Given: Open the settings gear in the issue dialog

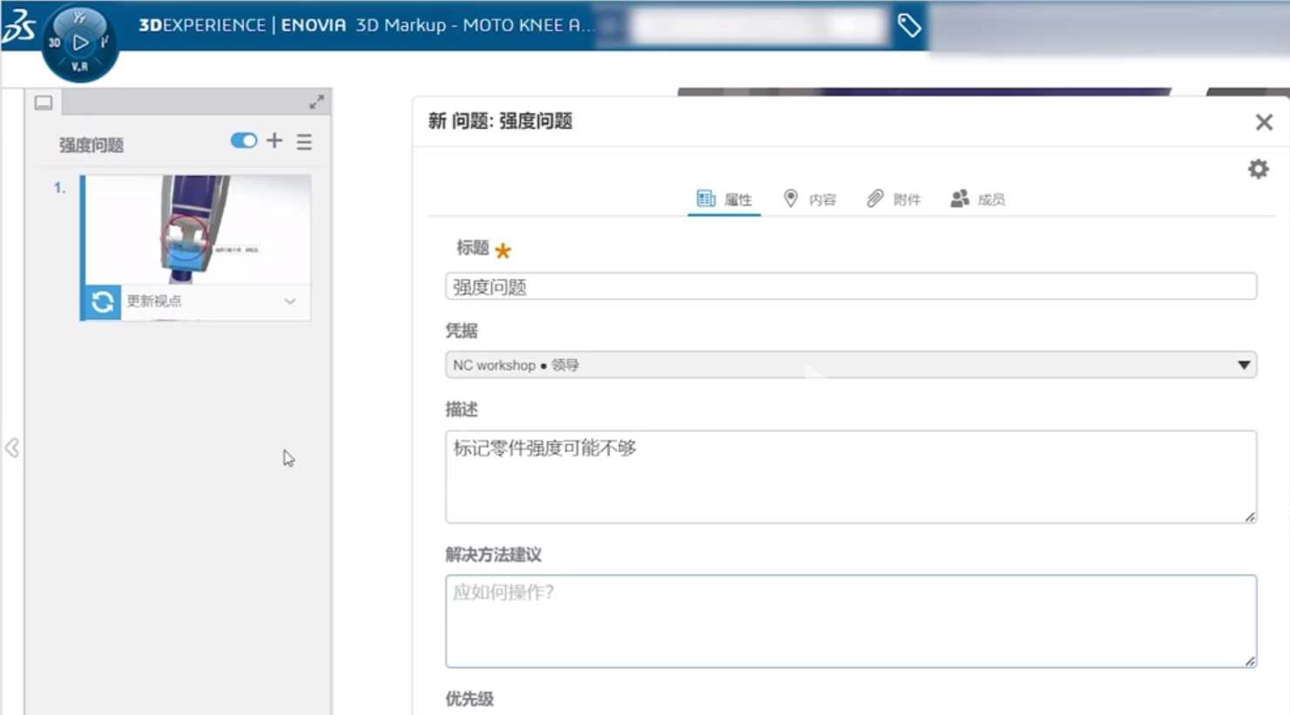Looking at the screenshot, I should point(1257,168).
